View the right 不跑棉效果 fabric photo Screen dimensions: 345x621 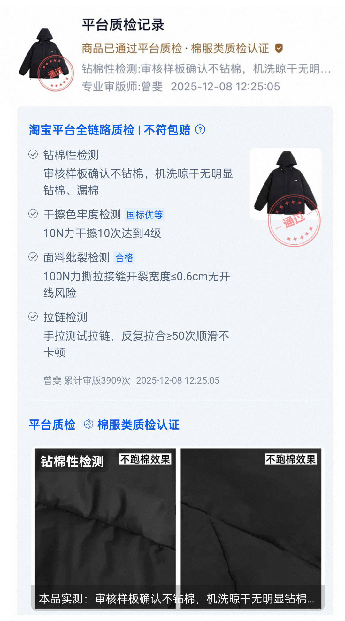pyautogui.click(x=251, y=528)
